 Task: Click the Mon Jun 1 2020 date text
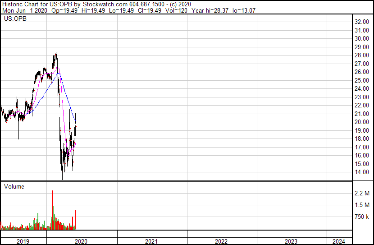click(25, 10)
